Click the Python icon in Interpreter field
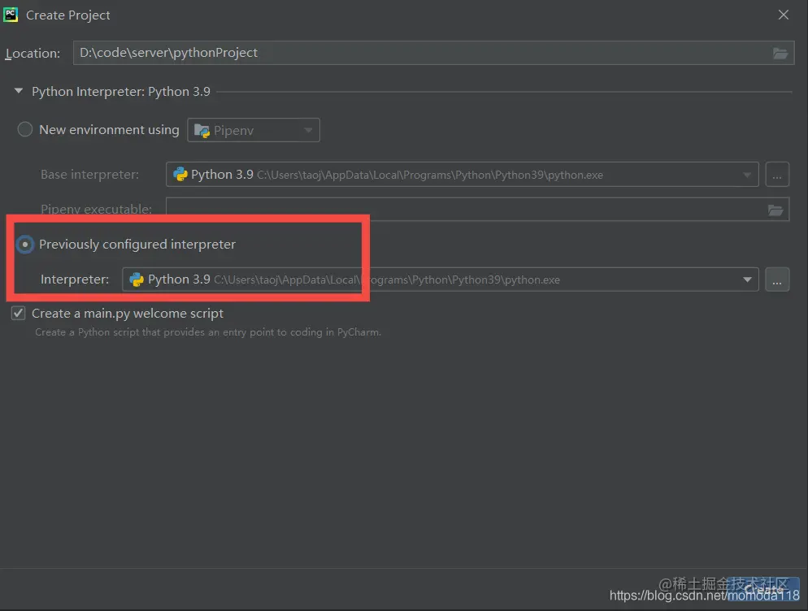The image size is (808, 611). [137, 279]
